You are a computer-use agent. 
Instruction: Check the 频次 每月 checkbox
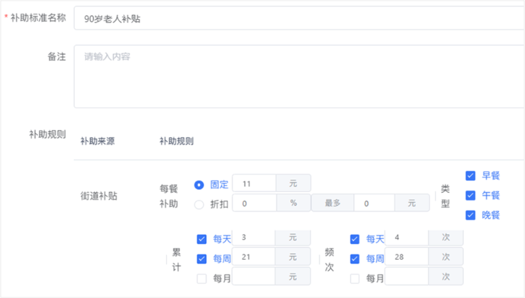coord(355,278)
